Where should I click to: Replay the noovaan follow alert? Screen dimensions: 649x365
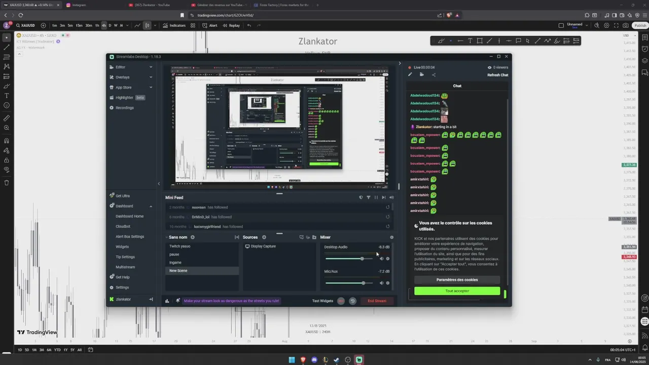pyautogui.click(x=388, y=207)
